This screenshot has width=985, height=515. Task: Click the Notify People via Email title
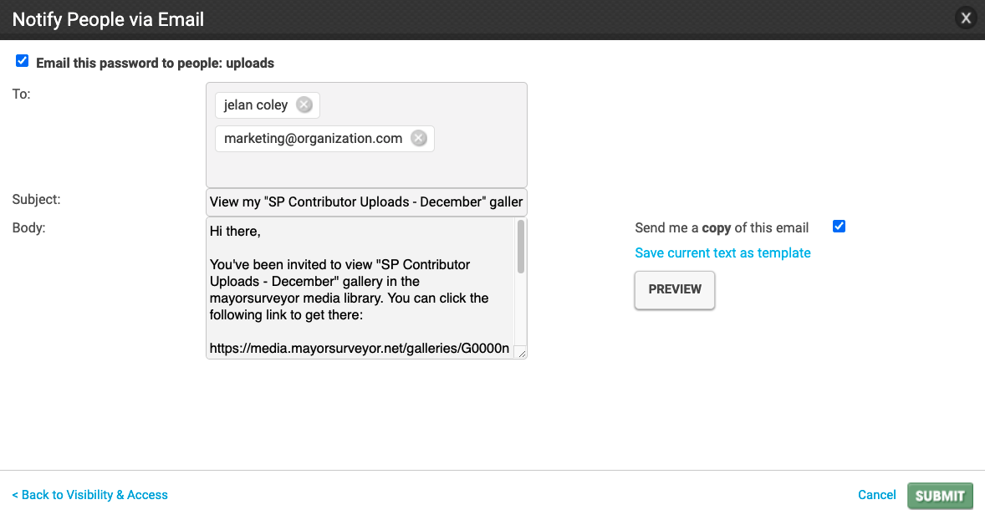click(x=108, y=19)
